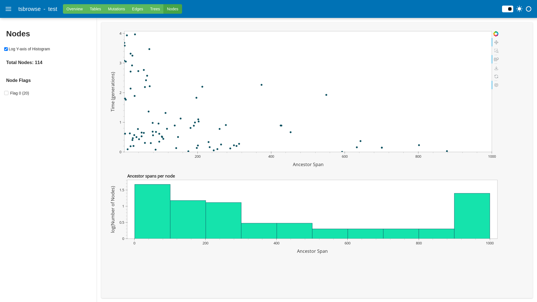The image size is (537, 302).
Task: Click the Tables navigation button
Action: [x=95, y=9]
